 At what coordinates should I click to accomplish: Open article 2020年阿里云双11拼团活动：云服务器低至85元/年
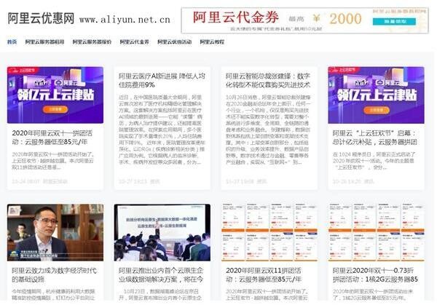pos(264,274)
